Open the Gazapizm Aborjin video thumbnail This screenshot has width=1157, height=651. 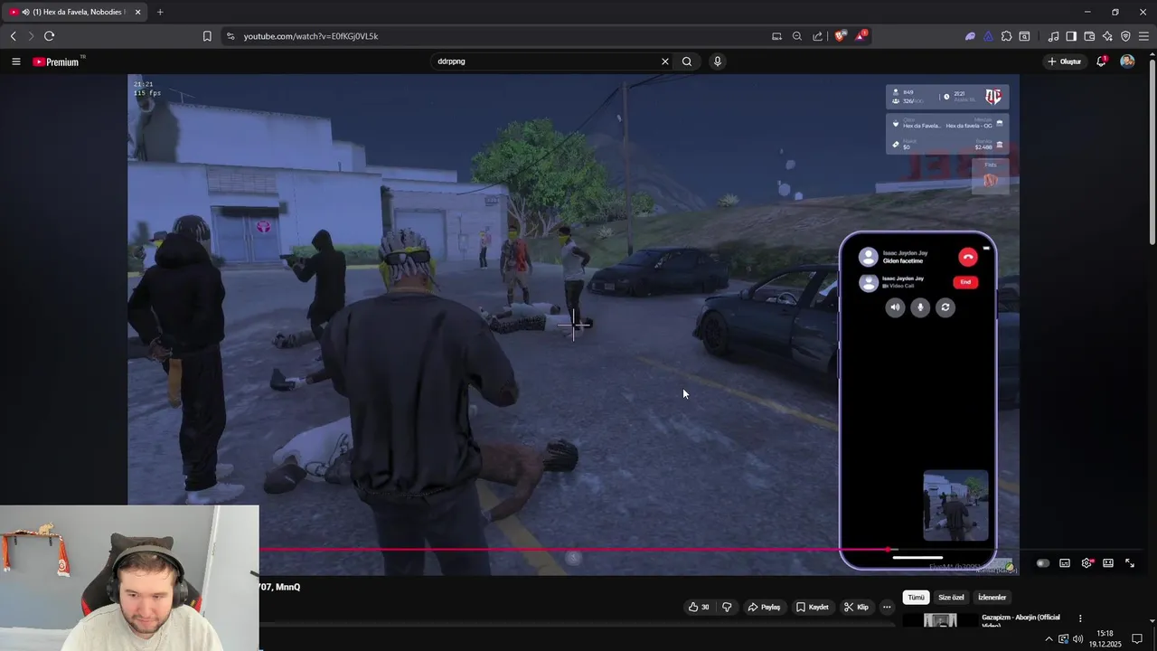tap(940, 620)
